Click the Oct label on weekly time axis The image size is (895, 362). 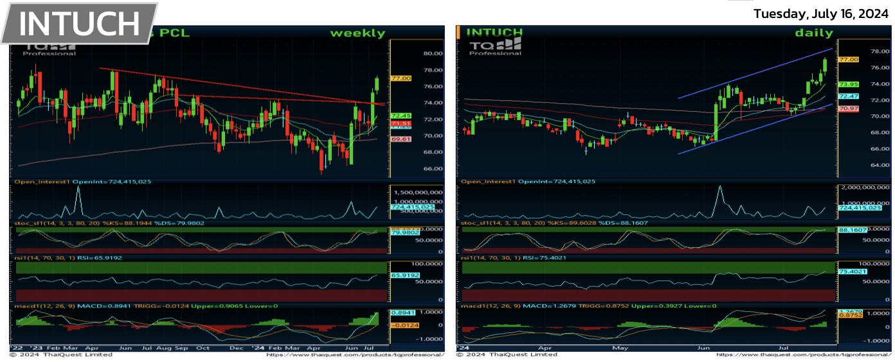tap(203, 347)
